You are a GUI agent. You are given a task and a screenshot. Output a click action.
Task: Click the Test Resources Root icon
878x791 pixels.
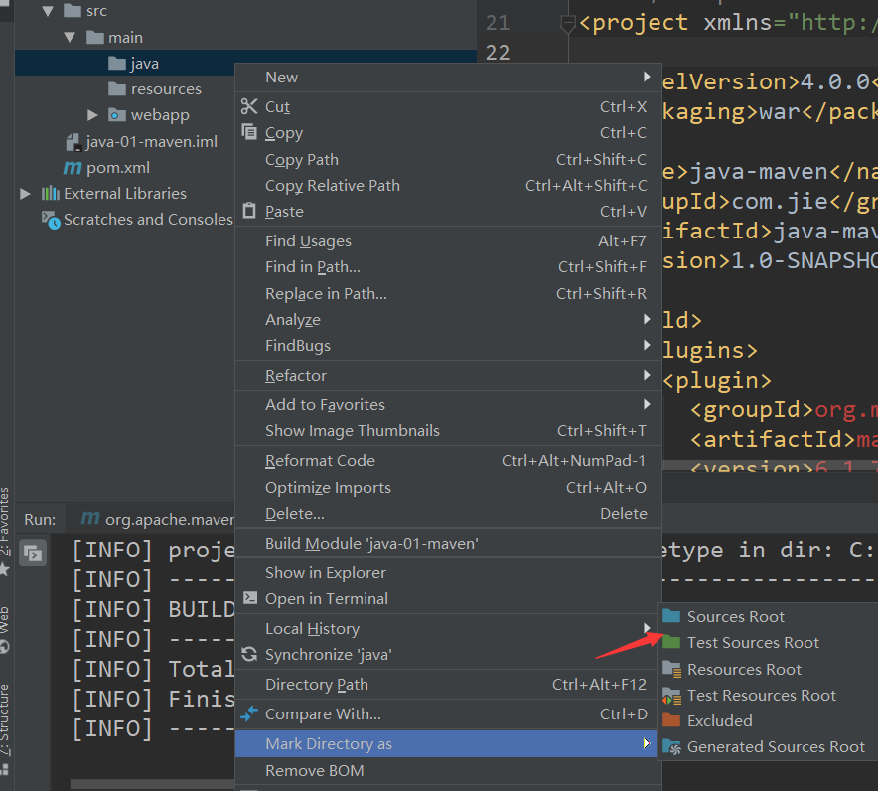coord(671,696)
